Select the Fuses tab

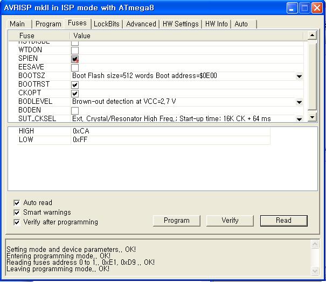pyautogui.click(x=77, y=23)
